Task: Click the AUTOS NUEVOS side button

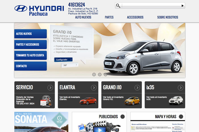Action: [x=30, y=34]
